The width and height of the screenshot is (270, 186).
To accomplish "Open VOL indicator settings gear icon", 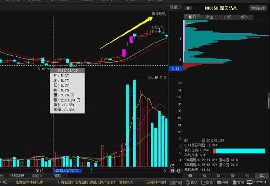I will click(x=156, y=77).
